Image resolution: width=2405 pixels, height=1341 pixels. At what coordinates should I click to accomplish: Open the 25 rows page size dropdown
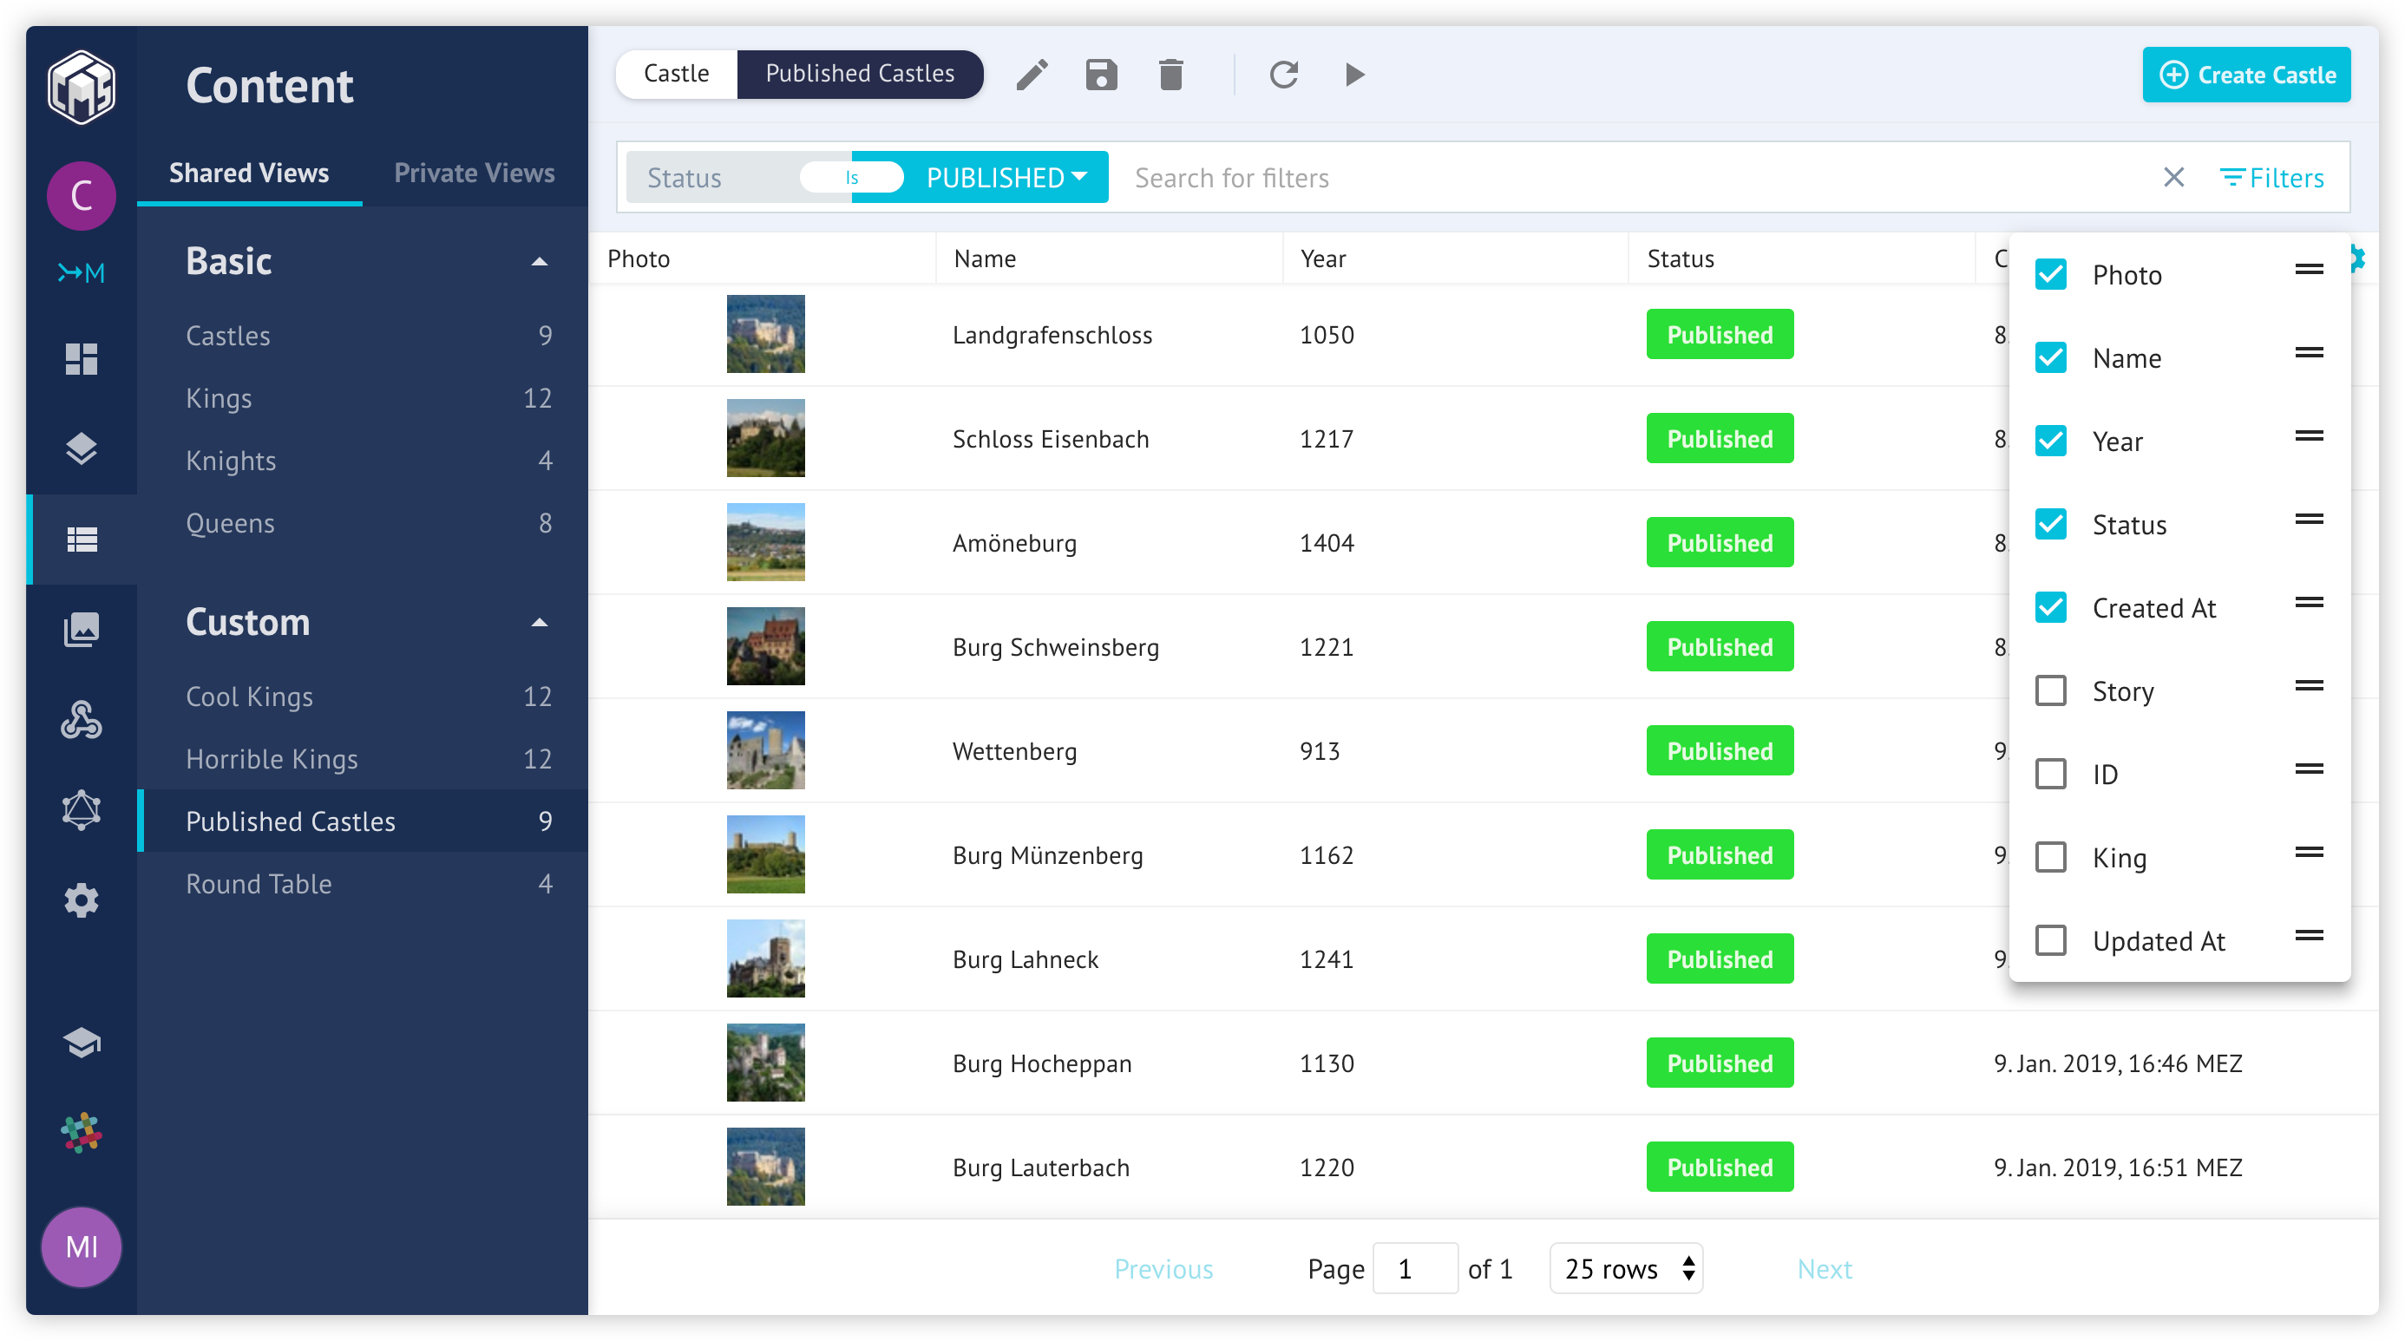pos(1627,1268)
